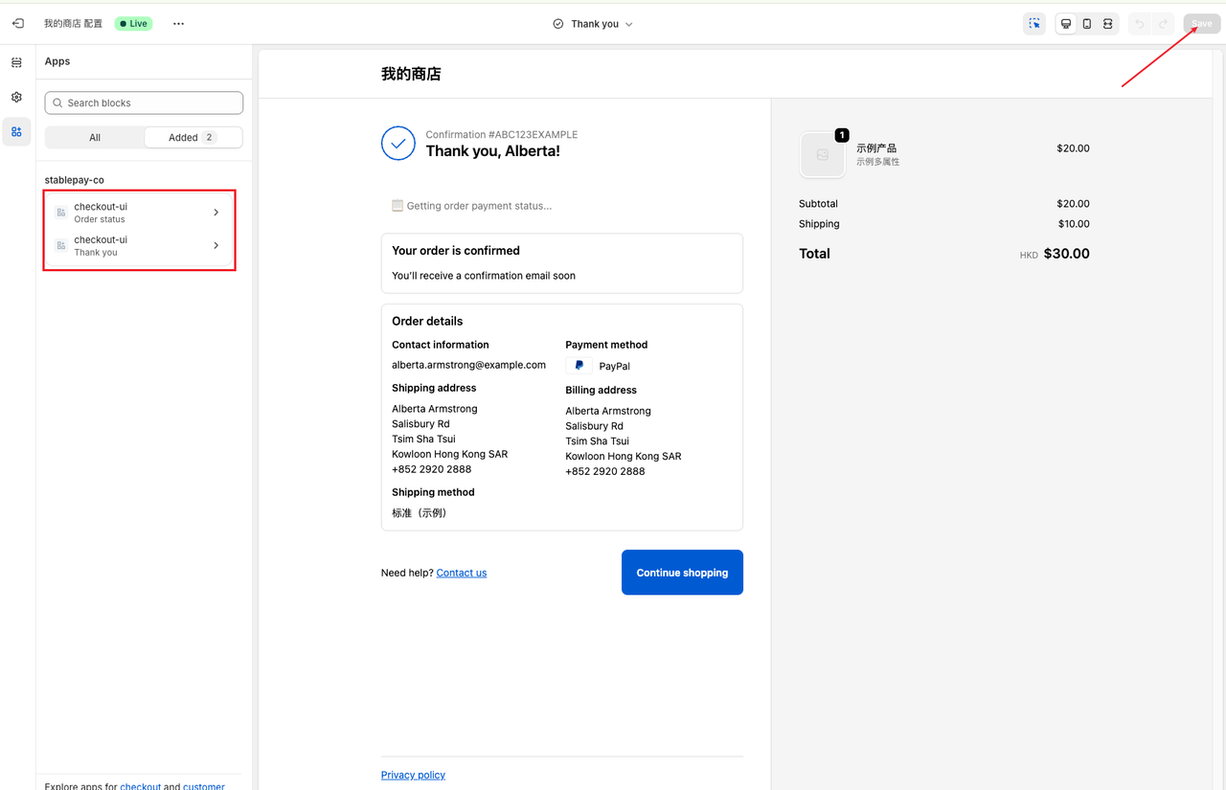Open the three-dot more options menu
The height and width of the screenshot is (790, 1226).
[x=178, y=23]
